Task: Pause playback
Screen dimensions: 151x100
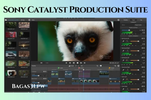Action: pos(74,63)
